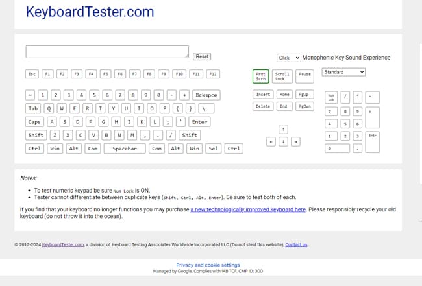Toggle the Num Lck key on numpad
Screen dimensions: 422x286
(331, 97)
